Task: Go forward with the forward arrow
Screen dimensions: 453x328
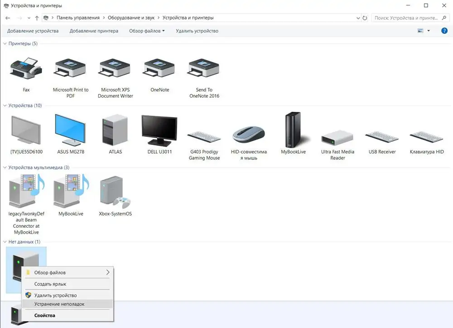Action: (19, 18)
